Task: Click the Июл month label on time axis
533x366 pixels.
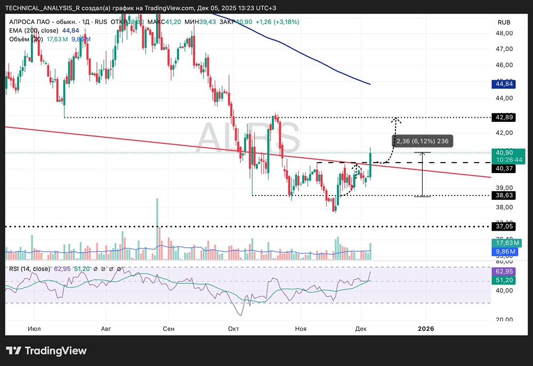Action: tap(34, 329)
